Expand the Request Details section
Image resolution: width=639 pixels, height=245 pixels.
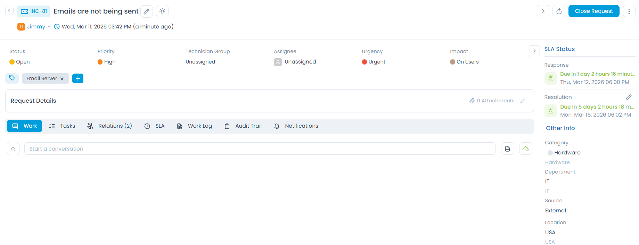click(522, 101)
